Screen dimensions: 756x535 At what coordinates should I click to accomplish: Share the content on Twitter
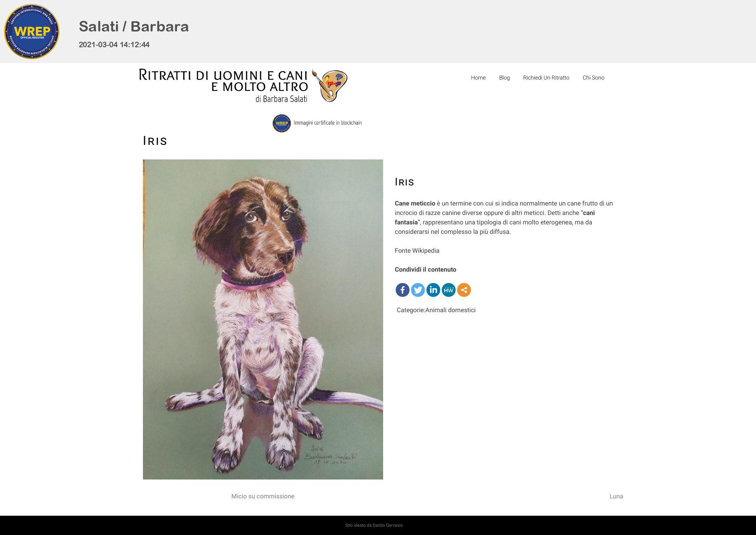418,290
